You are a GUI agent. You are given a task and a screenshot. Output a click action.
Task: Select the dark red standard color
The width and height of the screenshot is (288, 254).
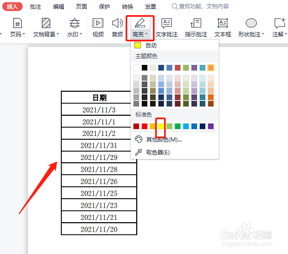[136, 126]
